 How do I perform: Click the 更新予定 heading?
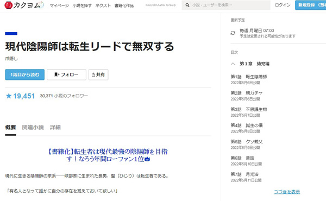[237, 20]
